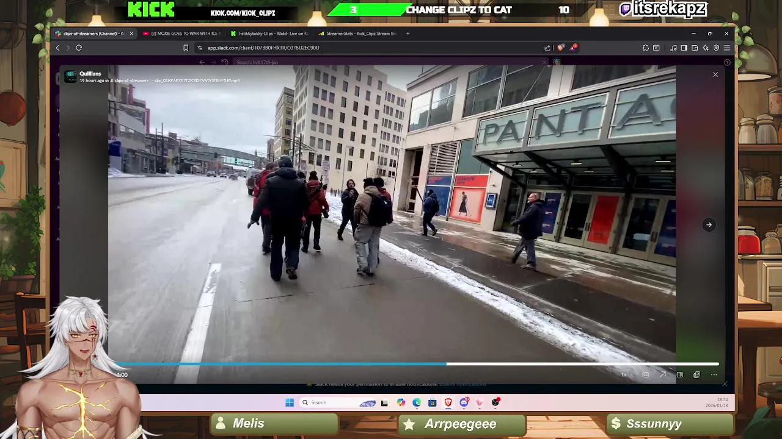Open a new browser tab

(407, 34)
